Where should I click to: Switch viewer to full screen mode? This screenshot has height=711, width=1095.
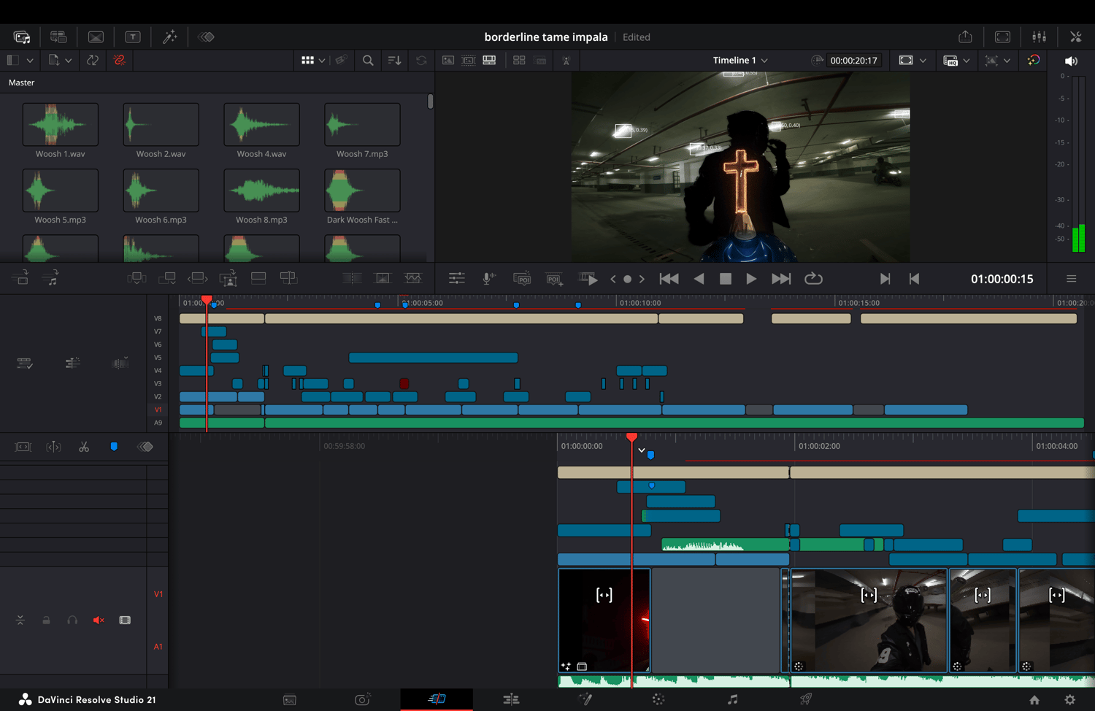tap(1003, 36)
